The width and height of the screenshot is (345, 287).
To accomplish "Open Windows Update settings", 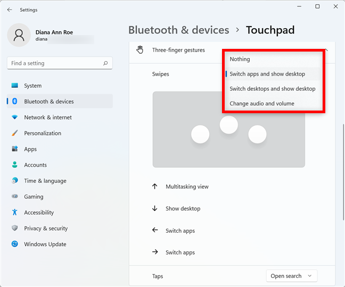I will [60, 244].
